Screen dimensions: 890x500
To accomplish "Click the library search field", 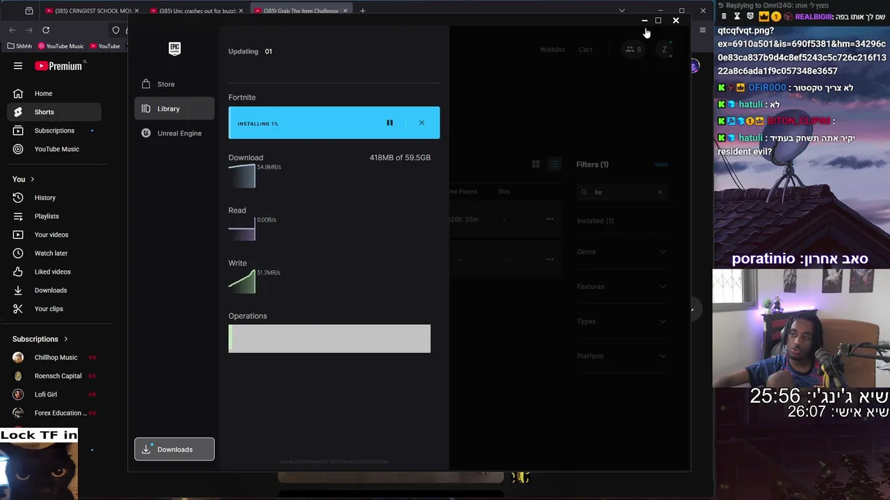I will point(622,192).
